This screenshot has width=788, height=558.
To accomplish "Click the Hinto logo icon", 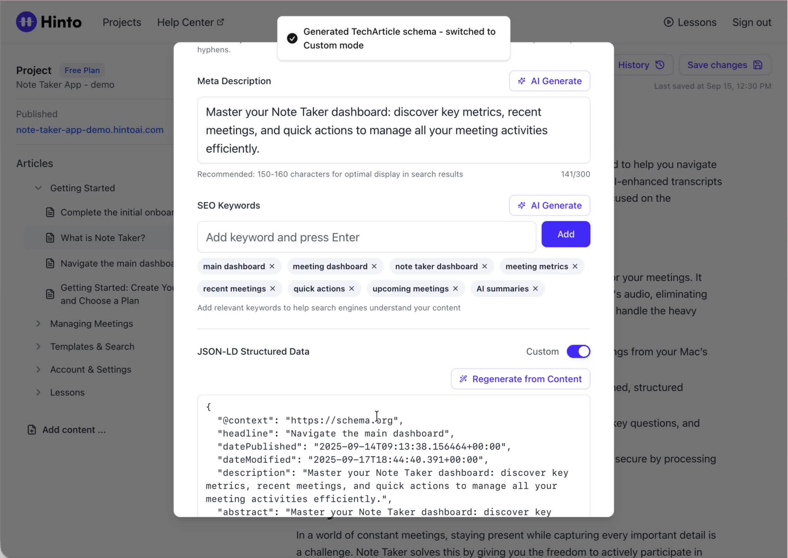I will [x=27, y=22].
